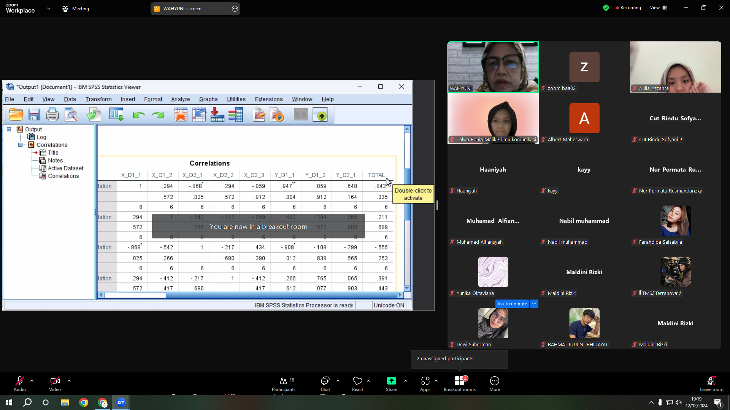Collapse the Output tree node
Screen dimensions: 730x410
tap(9, 129)
